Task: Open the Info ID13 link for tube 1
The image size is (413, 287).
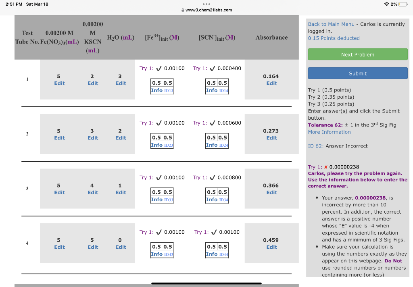Action: tap(158, 90)
